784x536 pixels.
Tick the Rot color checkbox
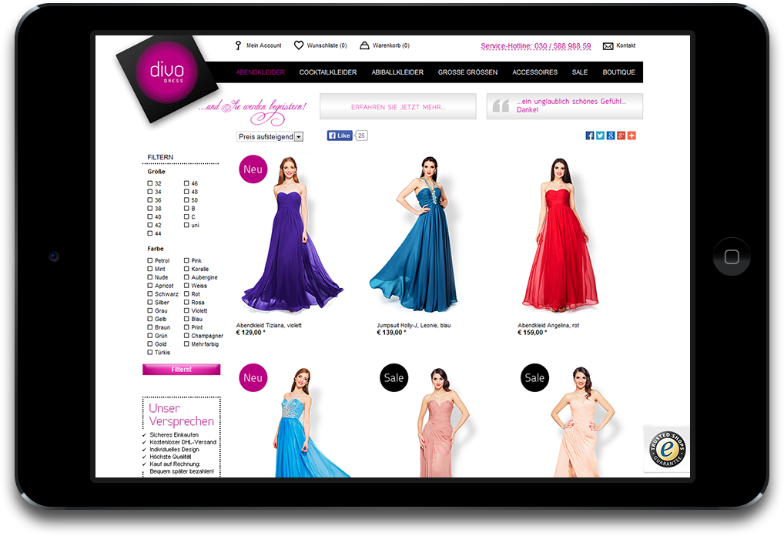coord(186,294)
